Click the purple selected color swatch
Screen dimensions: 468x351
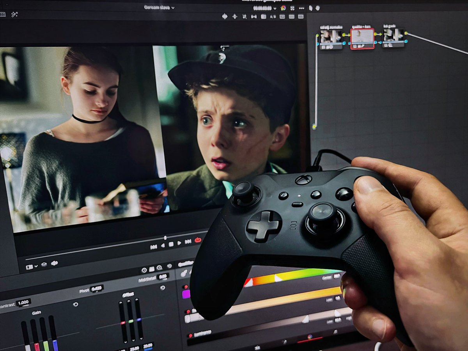pos(186,294)
